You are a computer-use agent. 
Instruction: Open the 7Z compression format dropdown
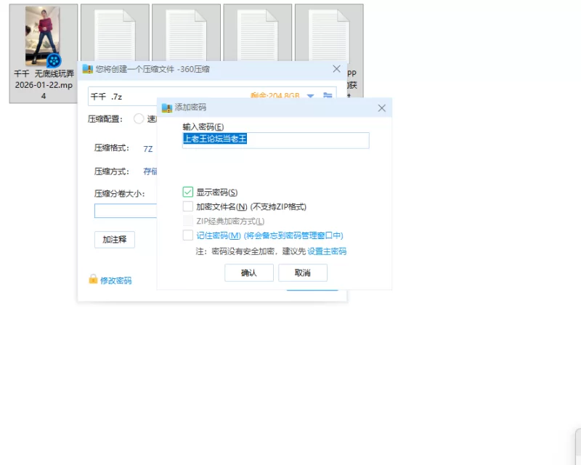[x=148, y=149]
